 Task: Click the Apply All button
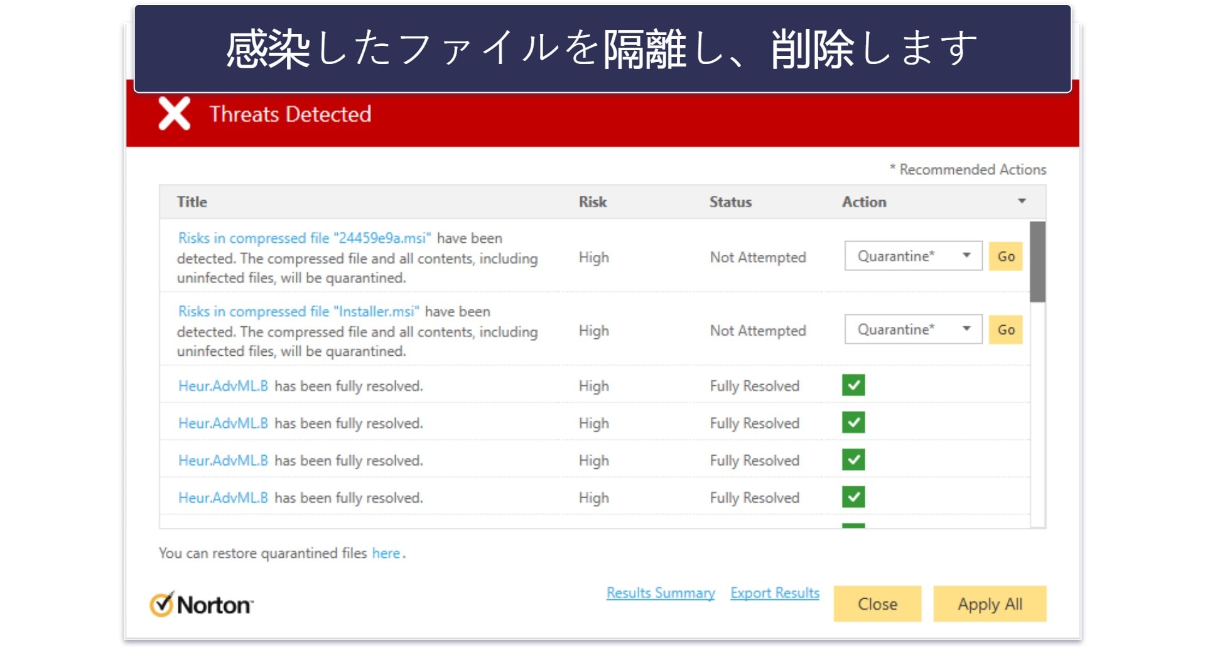990,604
